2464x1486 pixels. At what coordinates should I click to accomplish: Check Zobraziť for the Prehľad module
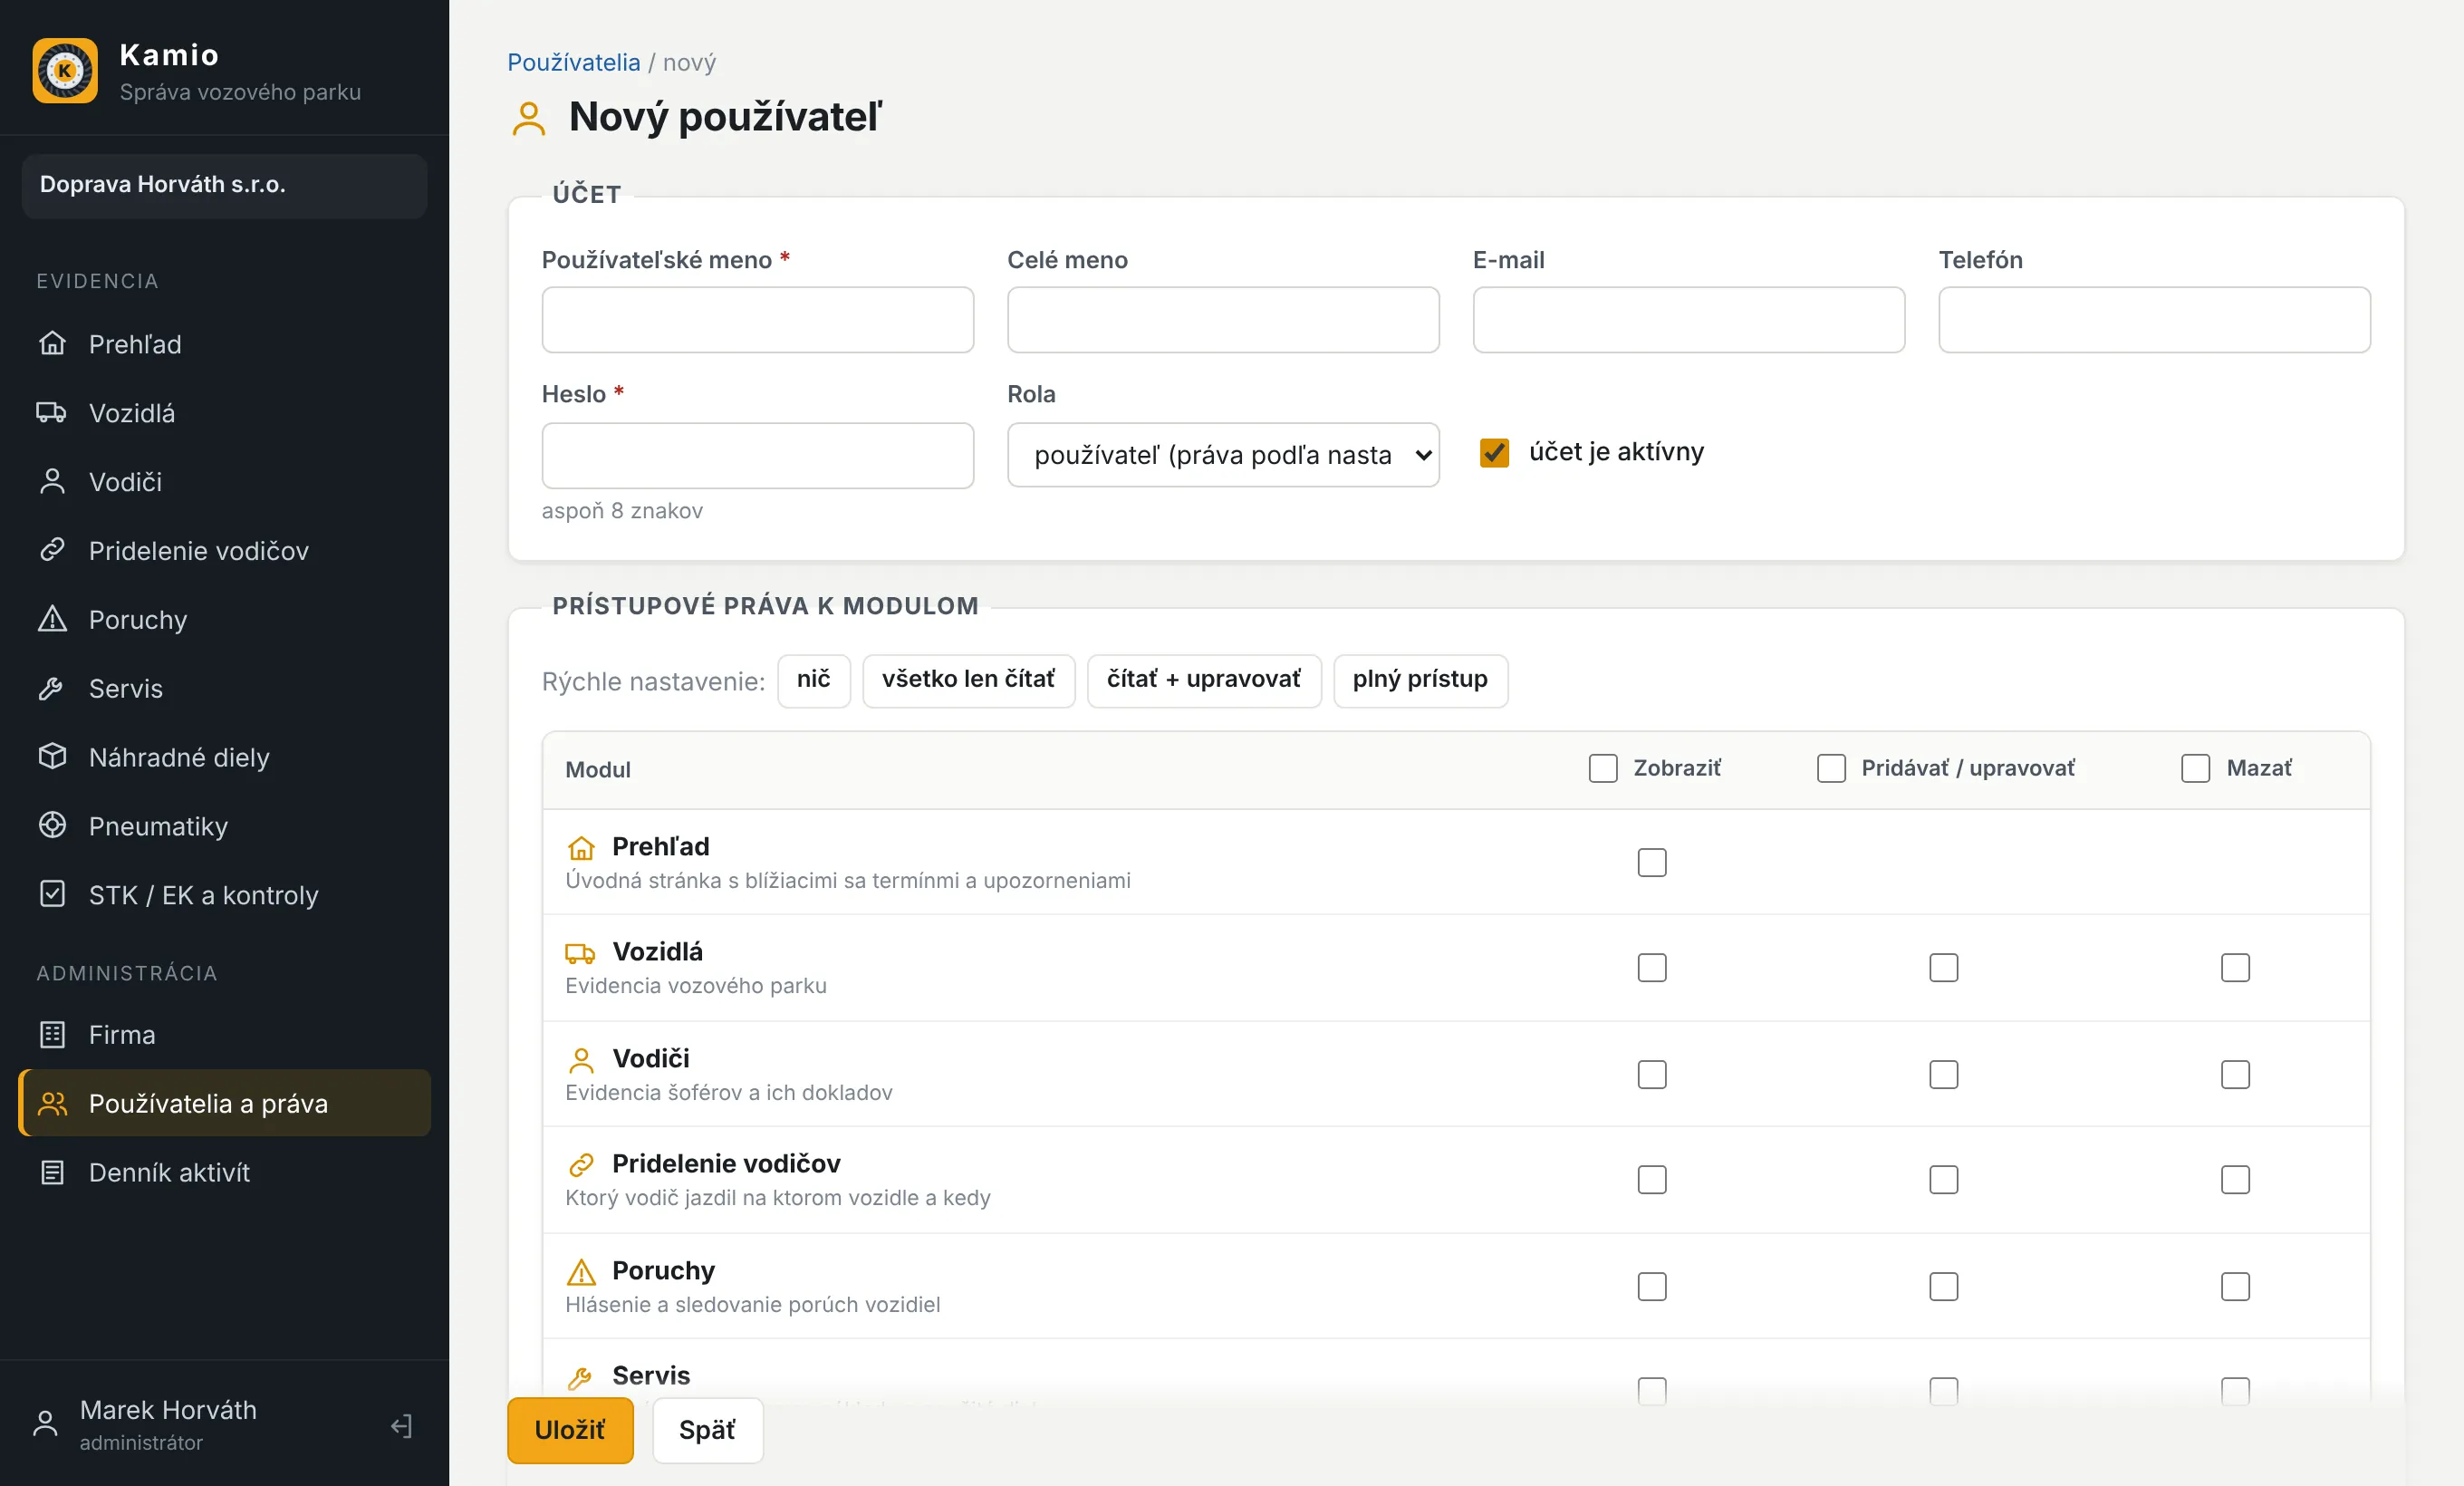tap(1652, 863)
